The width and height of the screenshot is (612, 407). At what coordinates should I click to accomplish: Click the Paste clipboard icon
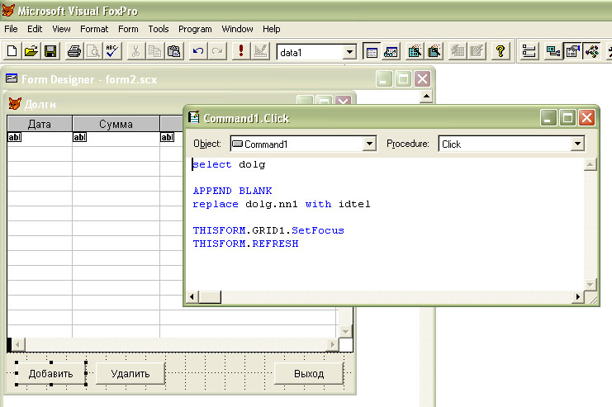(174, 52)
